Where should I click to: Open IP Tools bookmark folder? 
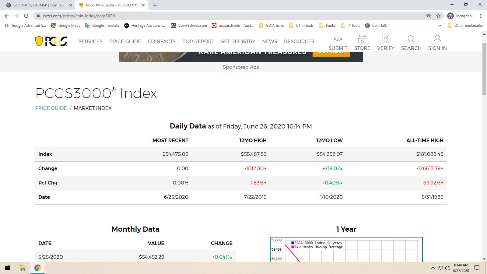click(350, 26)
